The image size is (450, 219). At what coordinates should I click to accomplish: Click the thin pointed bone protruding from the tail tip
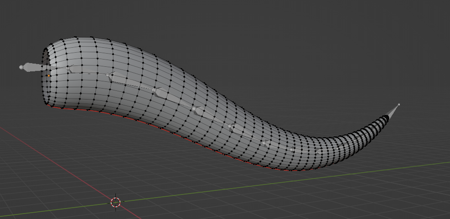click(x=393, y=111)
